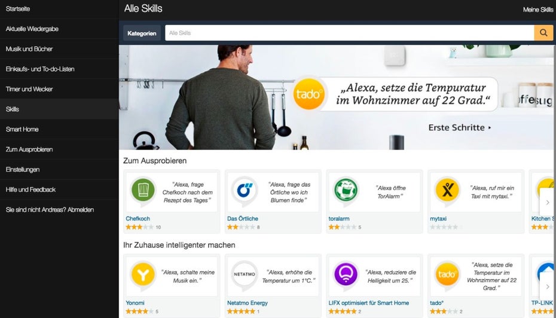This screenshot has height=318, width=556.
Task: Open the Netatmo Energy title link
Action: click(x=247, y=303)
